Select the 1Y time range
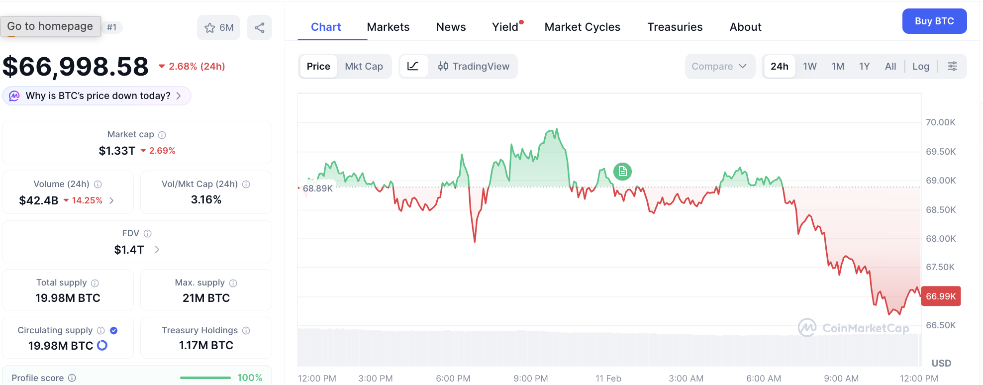This screenshot has width=983, height=385. (865, 66)
